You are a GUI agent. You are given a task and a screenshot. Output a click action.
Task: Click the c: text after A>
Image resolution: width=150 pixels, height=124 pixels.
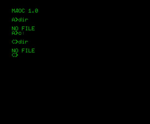click(x=22, y=33)
